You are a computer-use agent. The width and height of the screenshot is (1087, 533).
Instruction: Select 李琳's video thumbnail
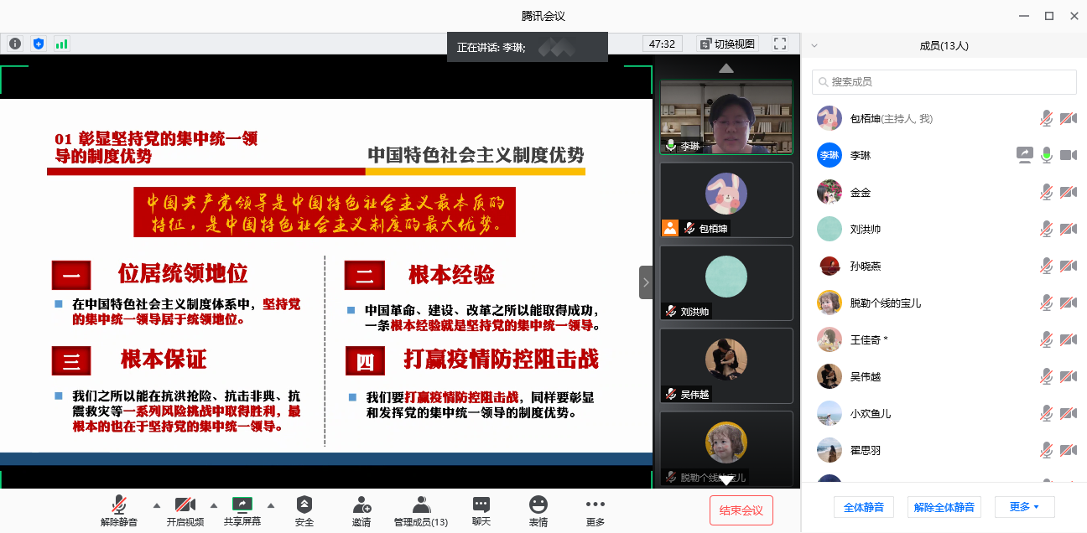click(x=726, y=117)
